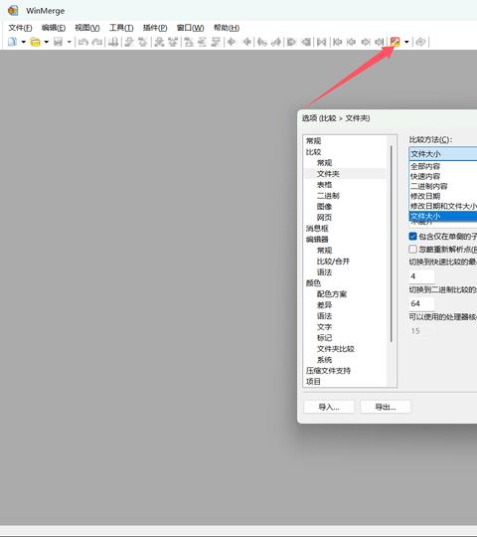The height and width of the screenshot is (537, 477).
Task: Click the Undo toolbar icon
Action: pyautogui.click(x=83, y=42)
